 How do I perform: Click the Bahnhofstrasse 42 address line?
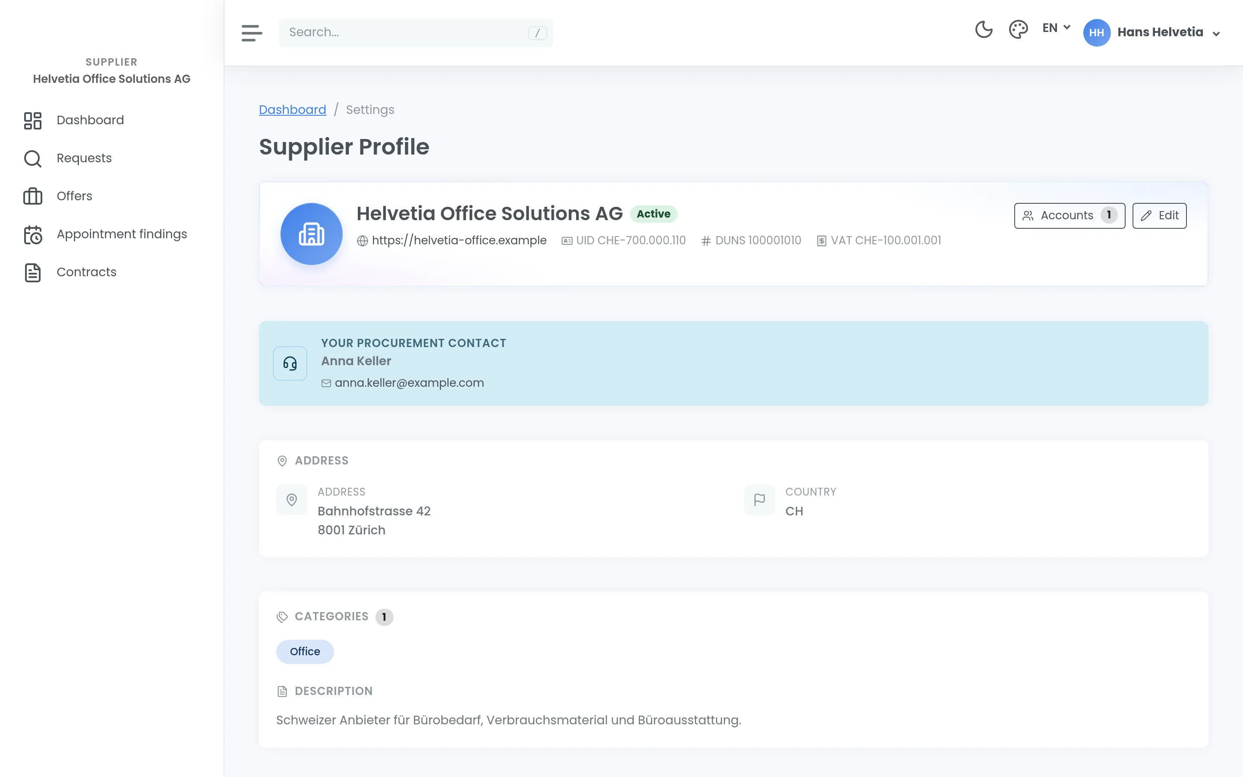coord(374,512)
